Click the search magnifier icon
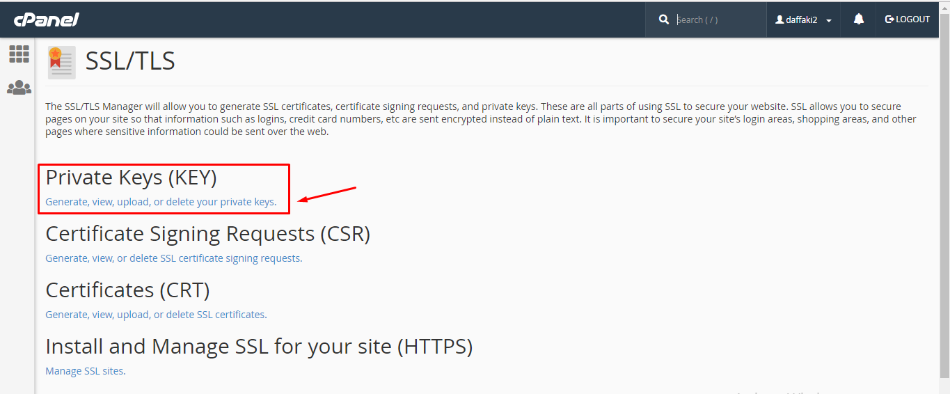950x394 pixels. pyautogui.click(x=664, y=19)
